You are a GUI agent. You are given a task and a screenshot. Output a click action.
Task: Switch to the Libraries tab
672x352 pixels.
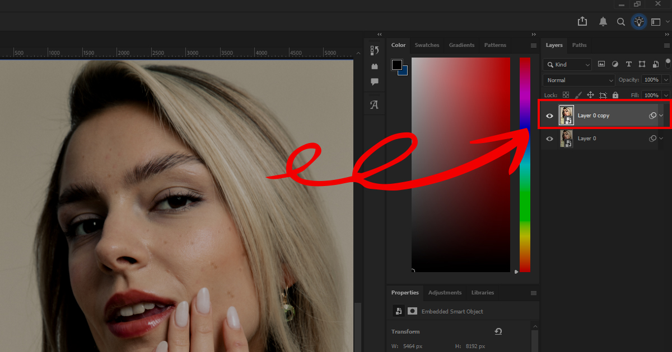[483, 293]
